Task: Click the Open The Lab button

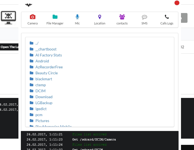Action: (9, 47)
